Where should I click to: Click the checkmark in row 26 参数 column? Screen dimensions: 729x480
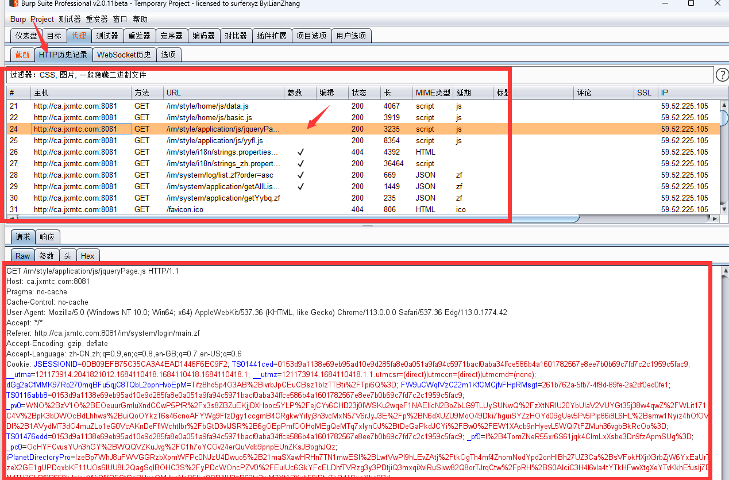300,152
